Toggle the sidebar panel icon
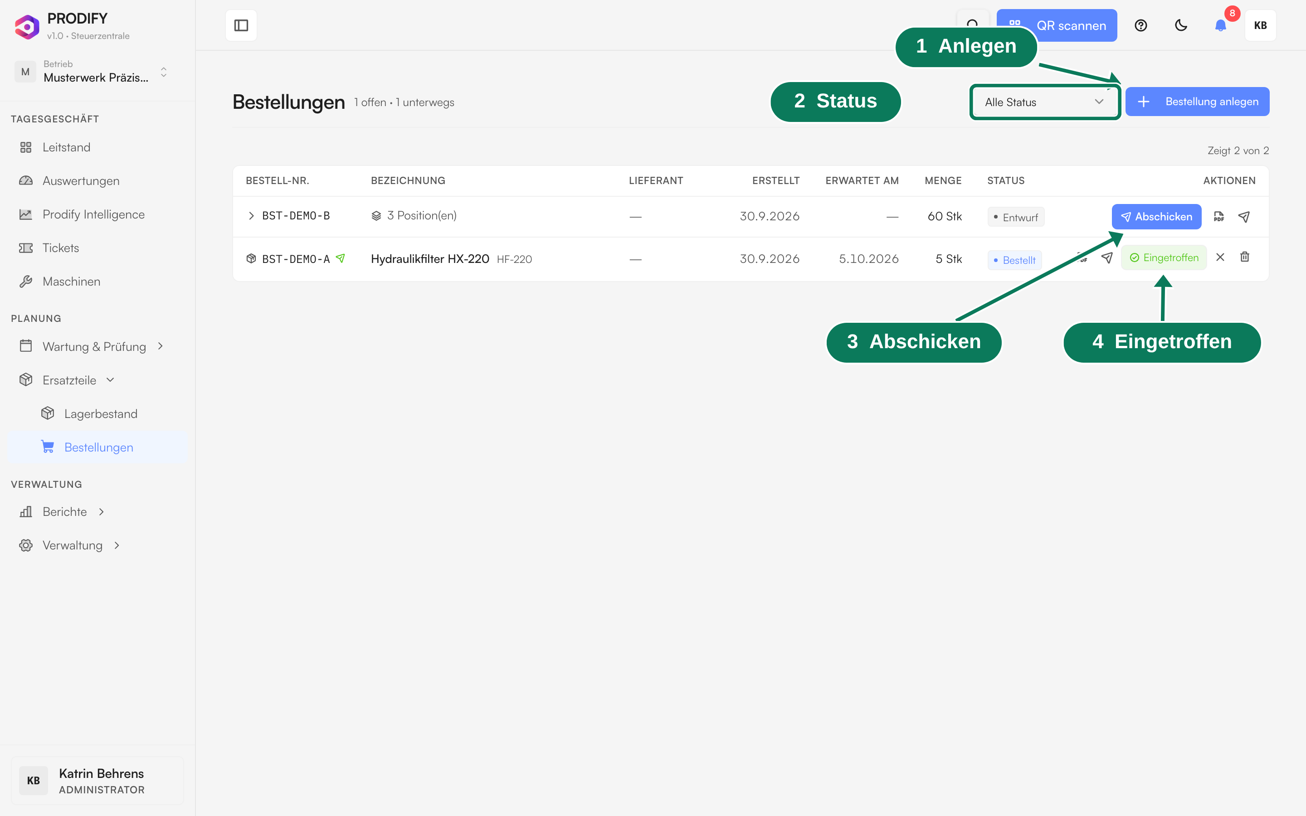This screenshot has height=816, width=1306. pyautogui.click(x=241, y=25)
